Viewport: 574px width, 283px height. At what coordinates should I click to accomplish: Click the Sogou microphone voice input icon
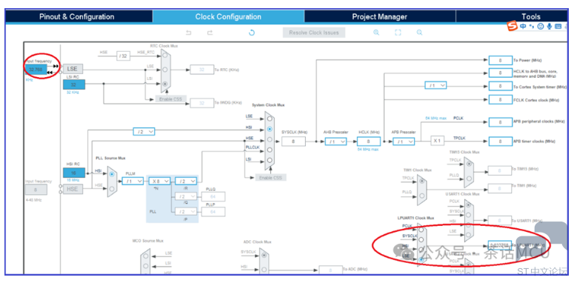(x=549, y=27)
